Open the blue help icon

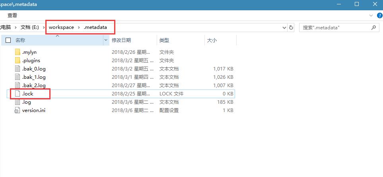379,15
